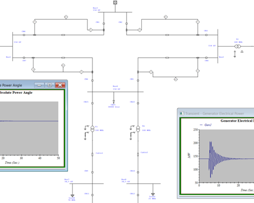254x203 pixels.
Task: Select circuit breaker CB9
Action: point(92,173)
